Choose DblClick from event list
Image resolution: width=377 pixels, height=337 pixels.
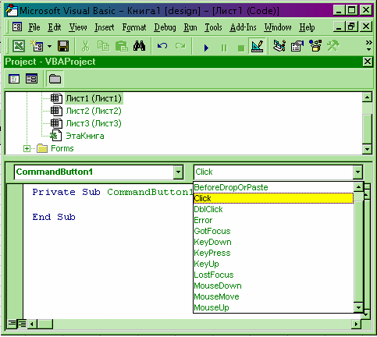click(274, 209)
